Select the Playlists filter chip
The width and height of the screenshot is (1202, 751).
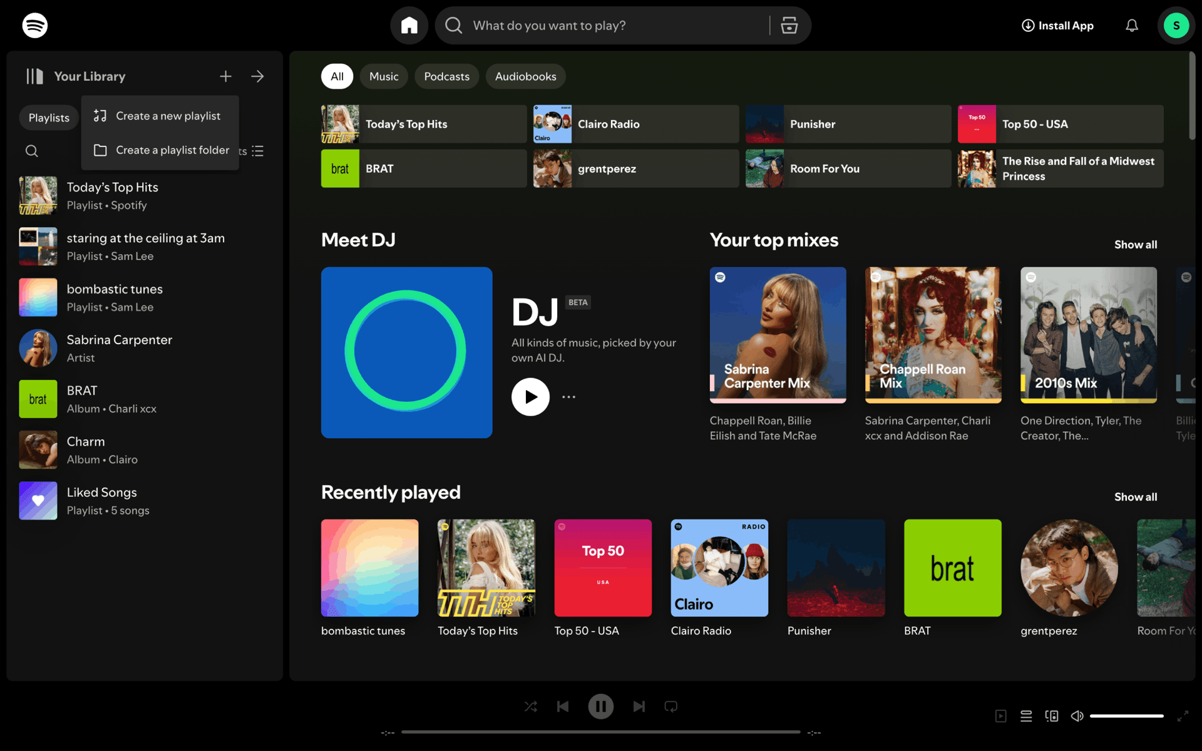[49, 118]
